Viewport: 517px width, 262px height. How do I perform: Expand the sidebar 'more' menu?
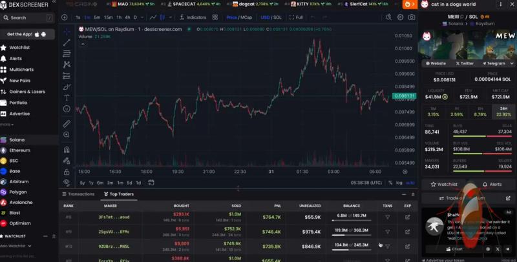pos(7,125)
